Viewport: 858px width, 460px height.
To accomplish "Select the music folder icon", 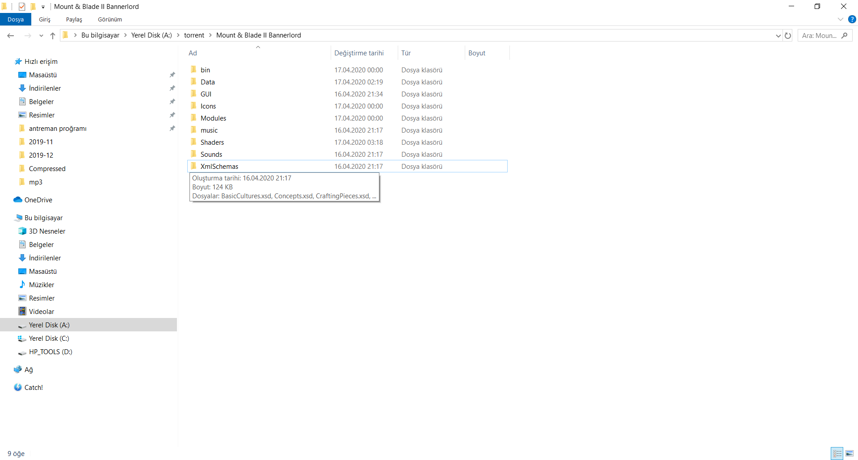I will tap(193, 130).
